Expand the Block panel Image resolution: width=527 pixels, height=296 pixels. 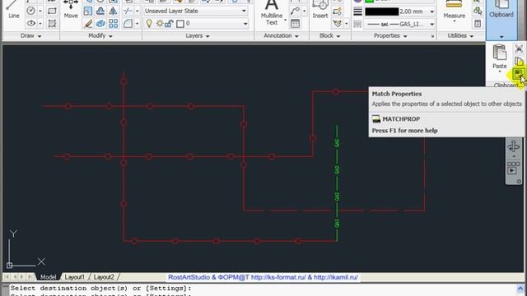coord(329,35)
